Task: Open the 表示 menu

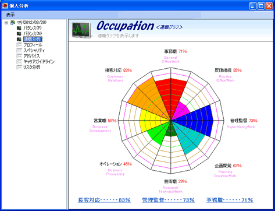Action: 10,15
